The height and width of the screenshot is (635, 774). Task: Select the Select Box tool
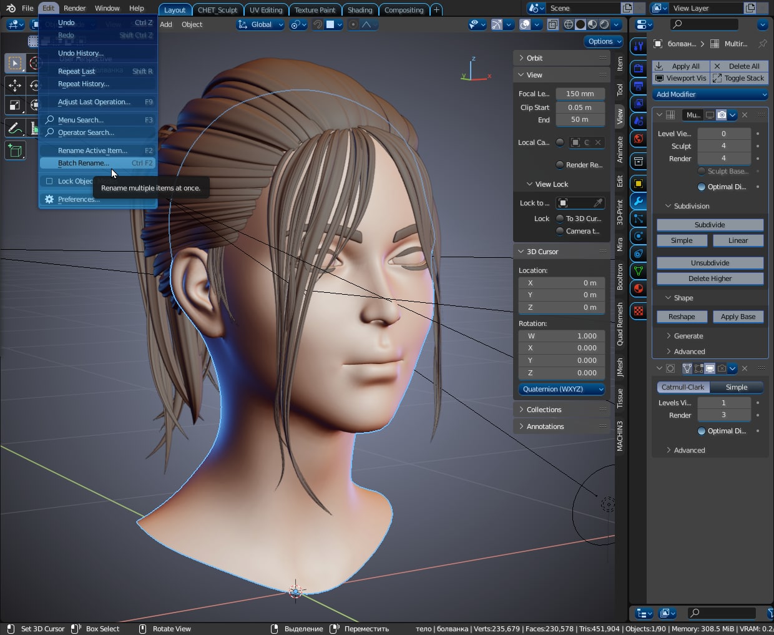pos(15,63)
